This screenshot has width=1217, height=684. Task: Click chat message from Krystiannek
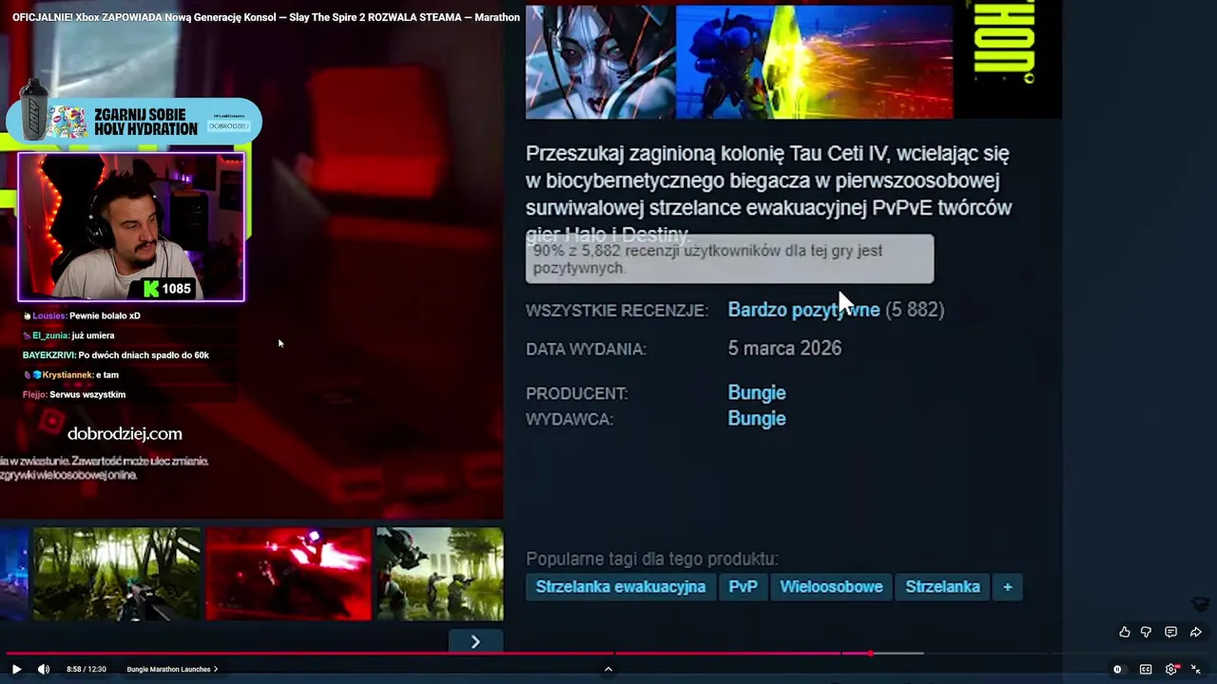71,375
